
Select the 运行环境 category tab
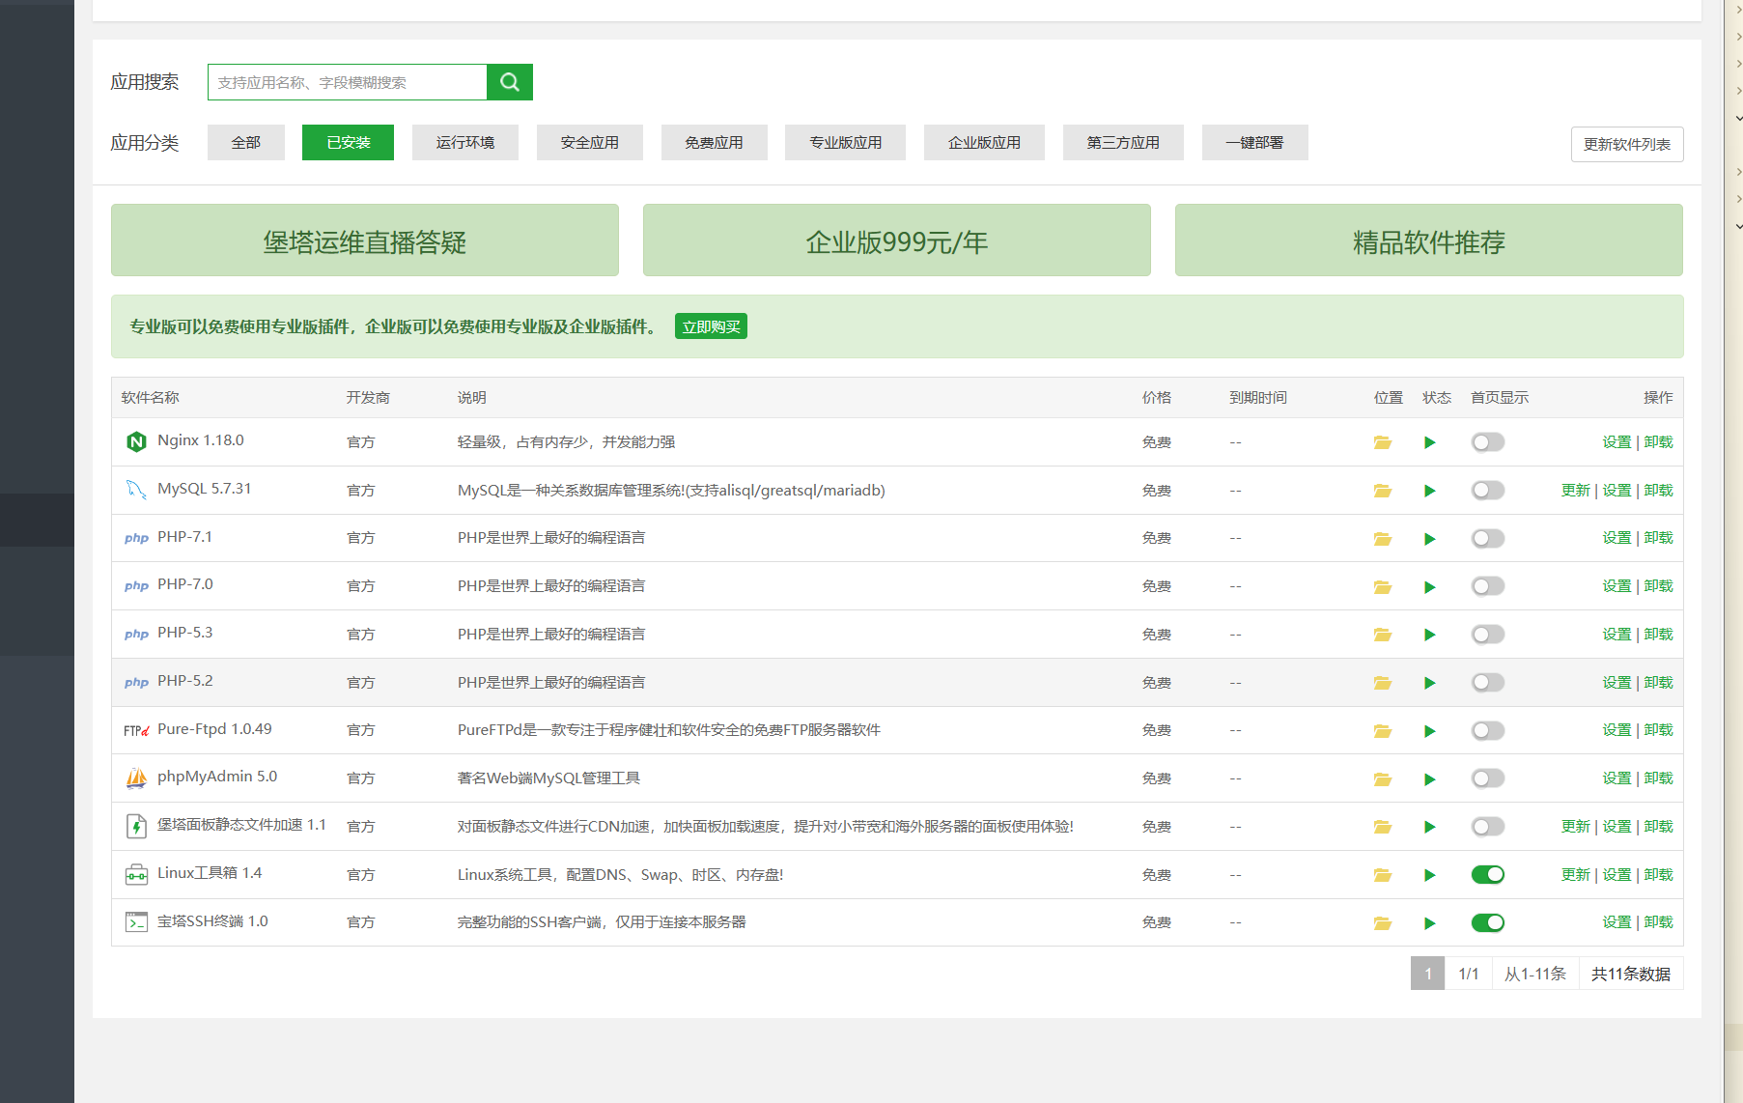click(465, 143)
